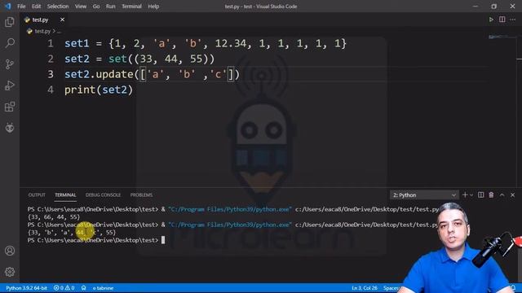Image resolution: width=522 pixels, height=293 pixels.
Task: Click the terminal prompt input line
Action: point(96,240)
